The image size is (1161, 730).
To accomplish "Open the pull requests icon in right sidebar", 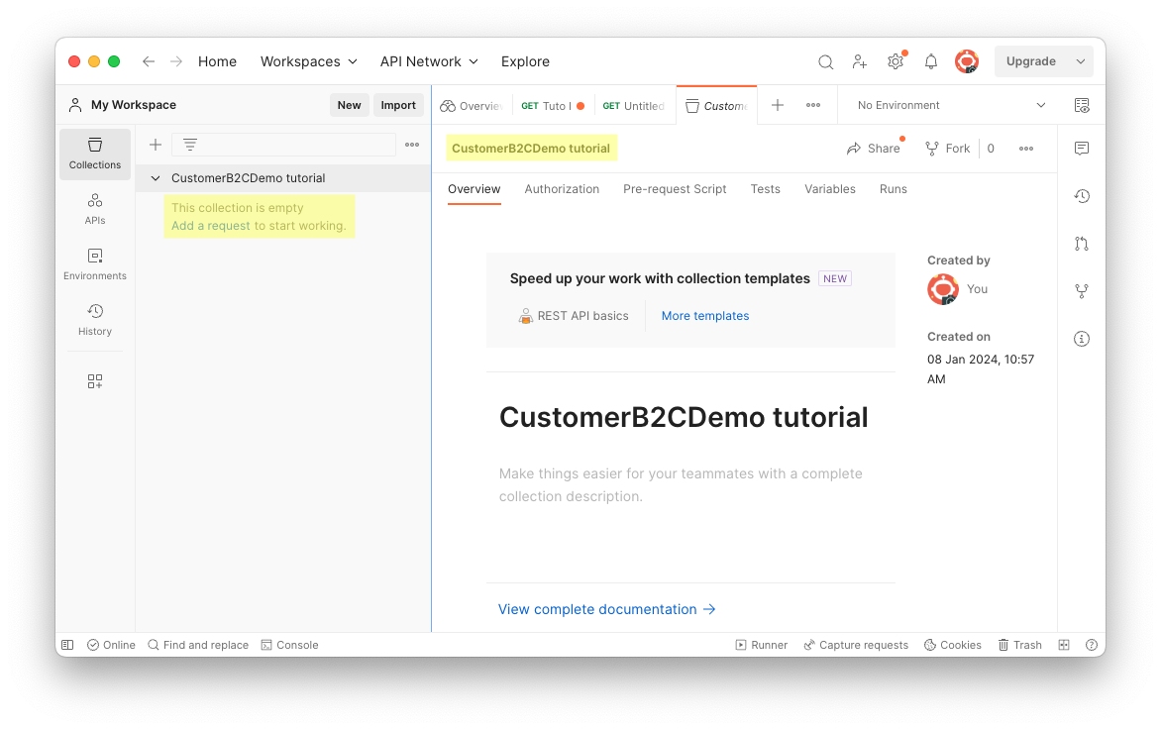I will point(1082,244).
